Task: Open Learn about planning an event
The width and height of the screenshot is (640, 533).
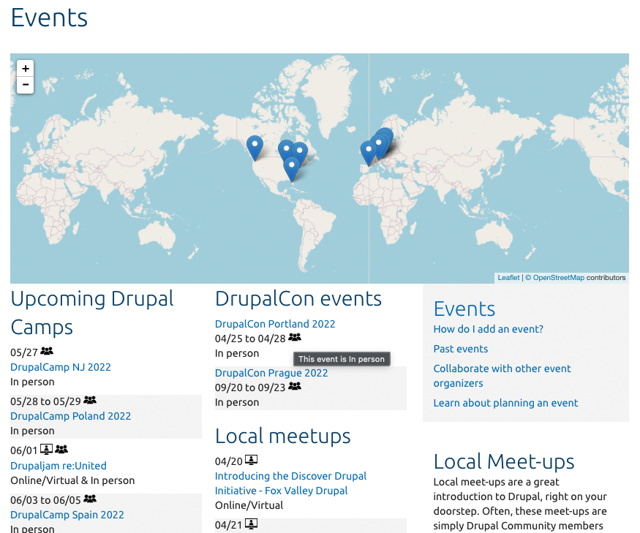Action: click(505, 403)
